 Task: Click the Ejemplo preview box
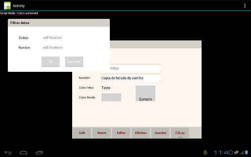(146, 93)
